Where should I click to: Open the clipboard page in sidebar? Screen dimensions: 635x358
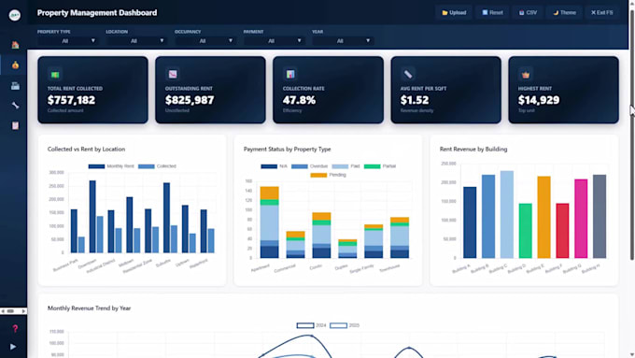tap(15, 125)
